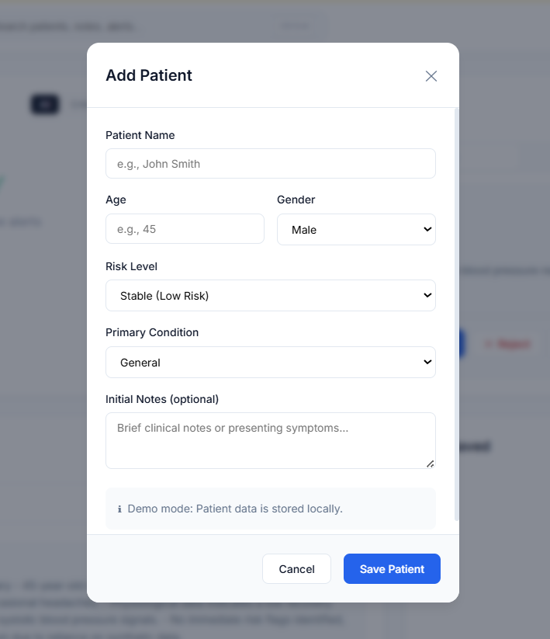Click the Add Patient dialog title
The width and height of the screenshot is (550, 639).
(x=149, y=75)
